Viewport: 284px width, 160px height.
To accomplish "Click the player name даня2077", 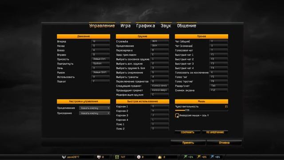I will (x=73, y=157).
